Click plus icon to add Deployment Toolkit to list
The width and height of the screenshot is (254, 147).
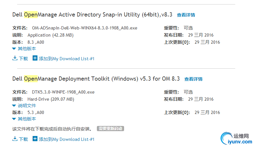click(35, 139)
